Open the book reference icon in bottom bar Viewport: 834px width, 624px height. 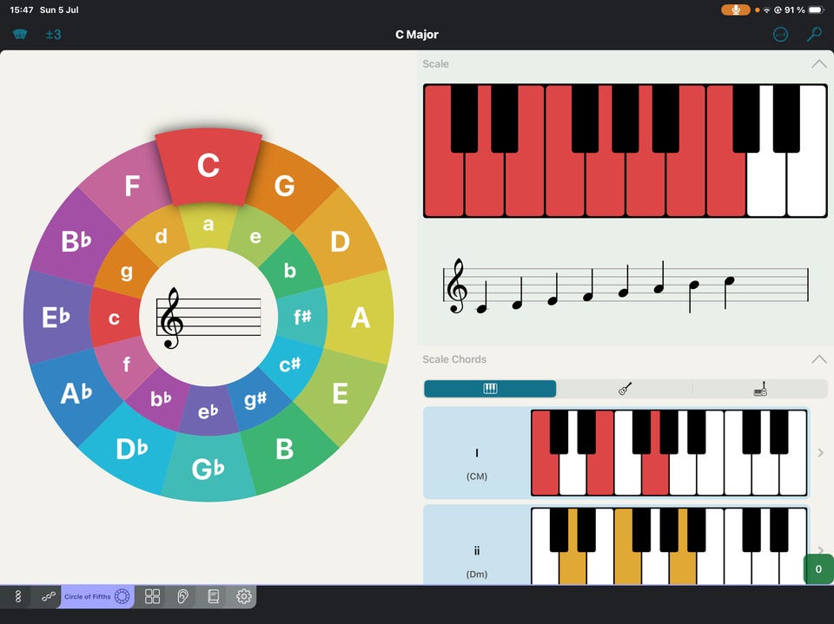pyautogui.click(x=214, y=596)
